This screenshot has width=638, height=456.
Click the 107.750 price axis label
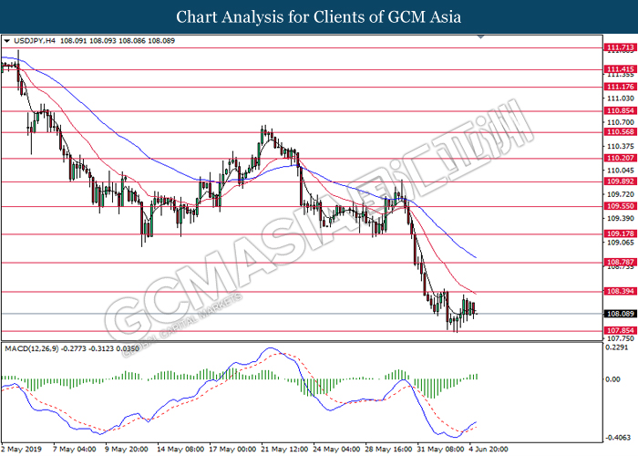click(x=620, y=338)
